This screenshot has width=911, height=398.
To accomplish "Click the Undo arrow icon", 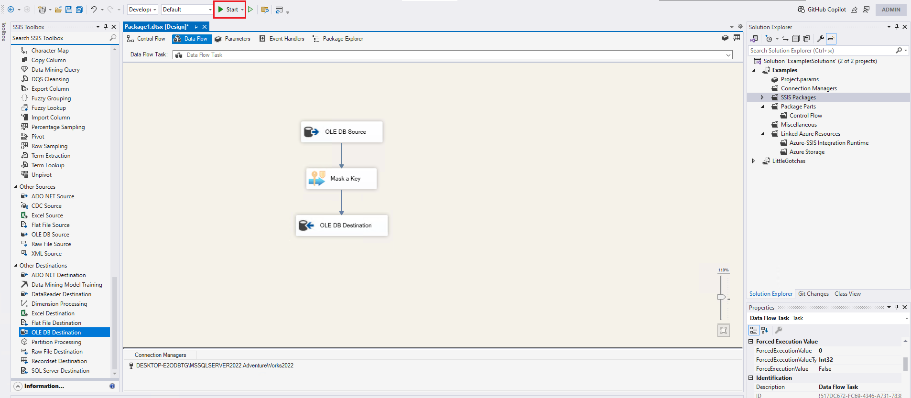I will pos(94,10).
